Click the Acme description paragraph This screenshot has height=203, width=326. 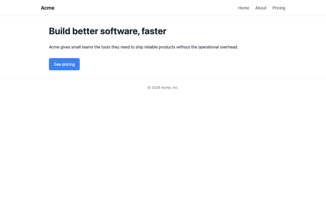[143, 47]
